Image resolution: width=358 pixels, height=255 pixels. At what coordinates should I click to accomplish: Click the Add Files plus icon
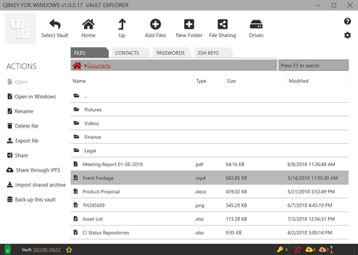click(155, 25)
